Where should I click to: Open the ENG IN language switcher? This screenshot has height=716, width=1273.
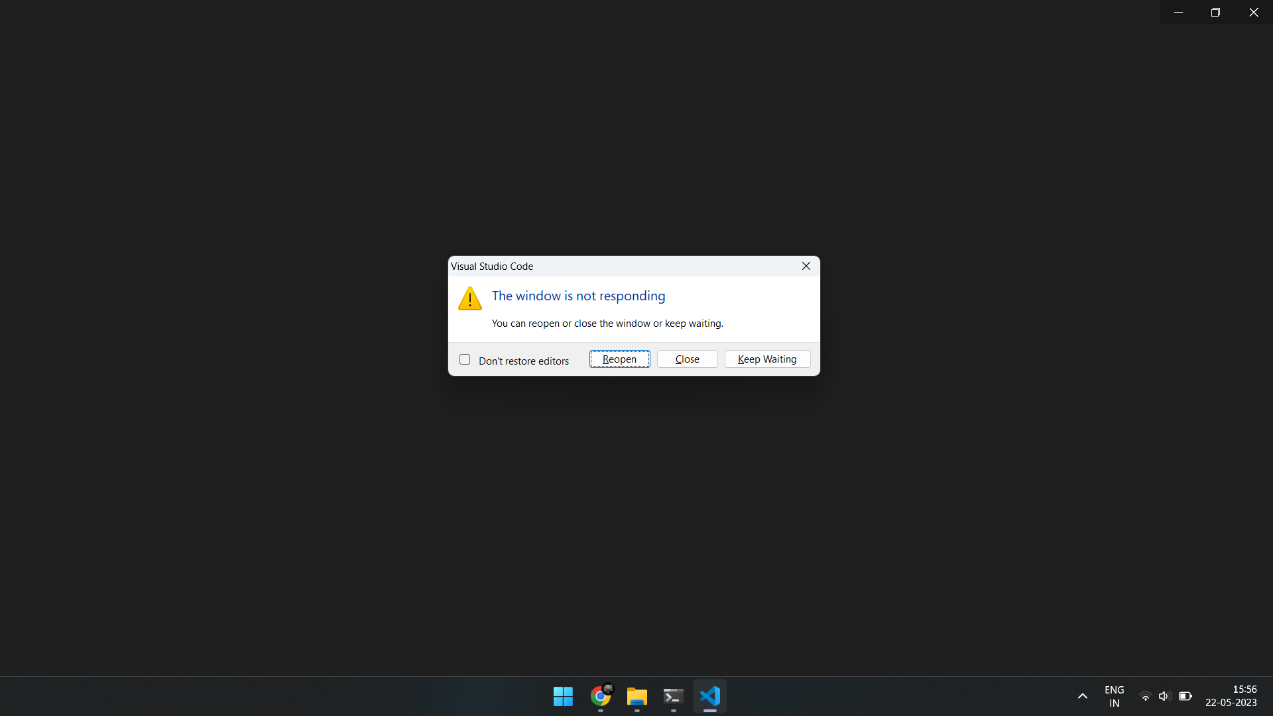[x=1114, y=696]
